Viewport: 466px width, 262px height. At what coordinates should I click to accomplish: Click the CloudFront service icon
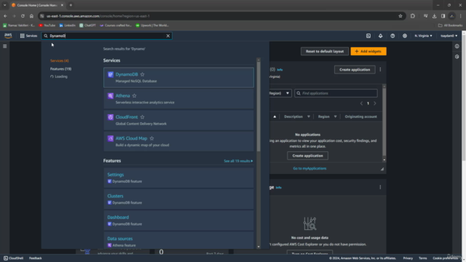110,117
